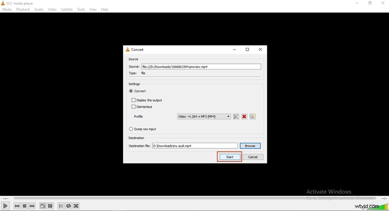
Task: Click elapsed time label at left of seek bar
Action: 6,198
